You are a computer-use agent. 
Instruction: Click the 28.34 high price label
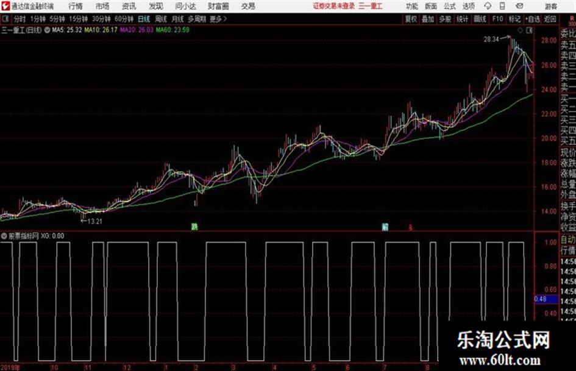pos(491,40)
